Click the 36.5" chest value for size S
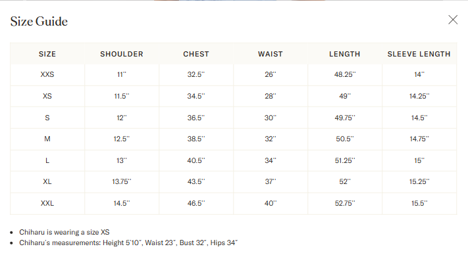468x255 pixels. 196,118
